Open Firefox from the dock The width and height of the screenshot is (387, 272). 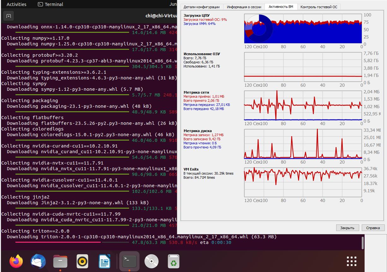coord(16,261)
